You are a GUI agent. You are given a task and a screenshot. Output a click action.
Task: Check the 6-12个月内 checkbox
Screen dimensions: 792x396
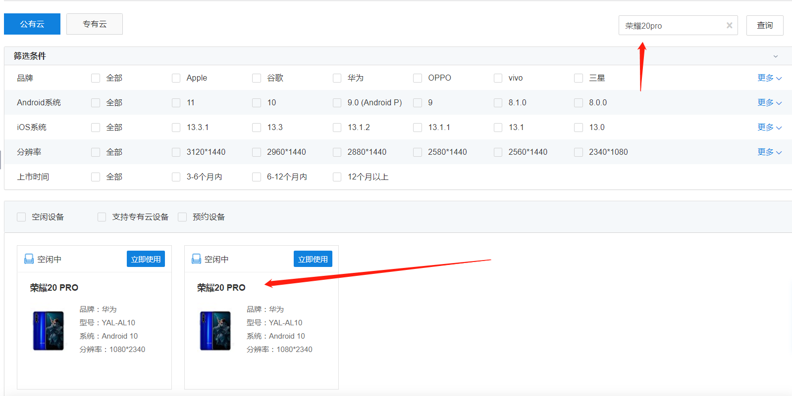tap(257, 177)
